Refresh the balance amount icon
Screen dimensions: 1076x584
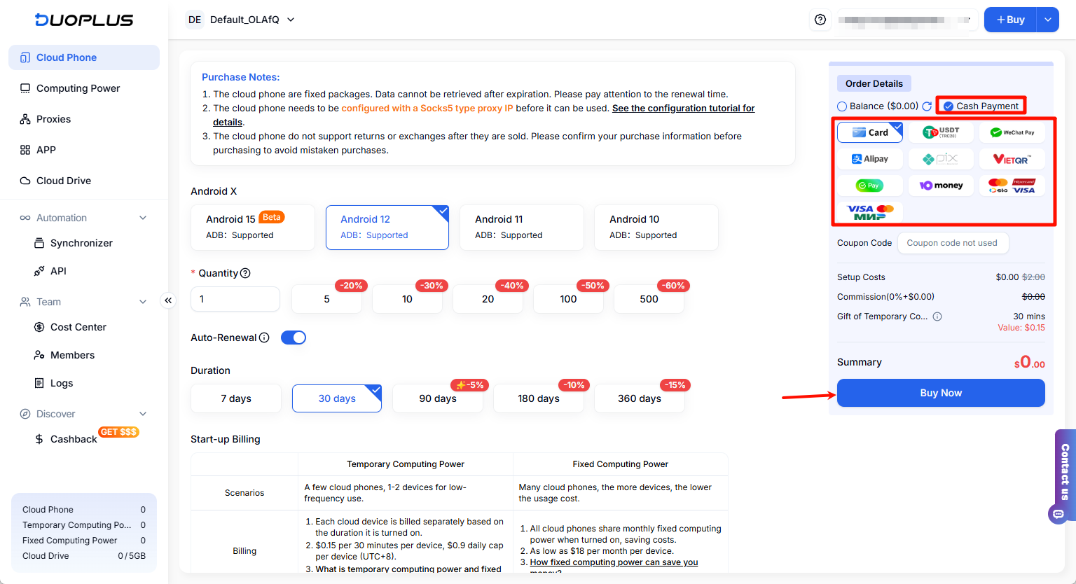tap(927, 106)
